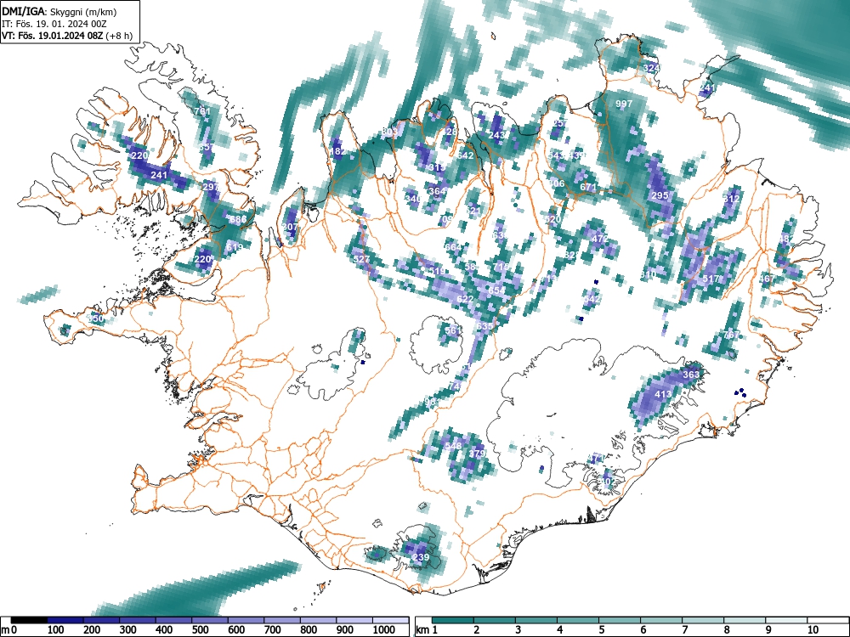Click the value 472 on the map
850x637 pixels.
tap(599, 239)
